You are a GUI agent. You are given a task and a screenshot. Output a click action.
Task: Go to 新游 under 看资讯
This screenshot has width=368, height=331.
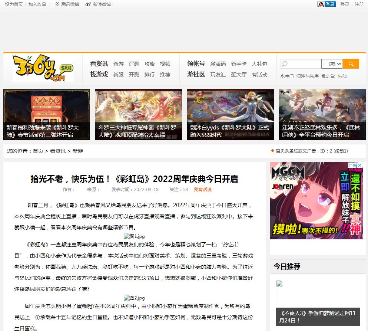tap(118, 64)
